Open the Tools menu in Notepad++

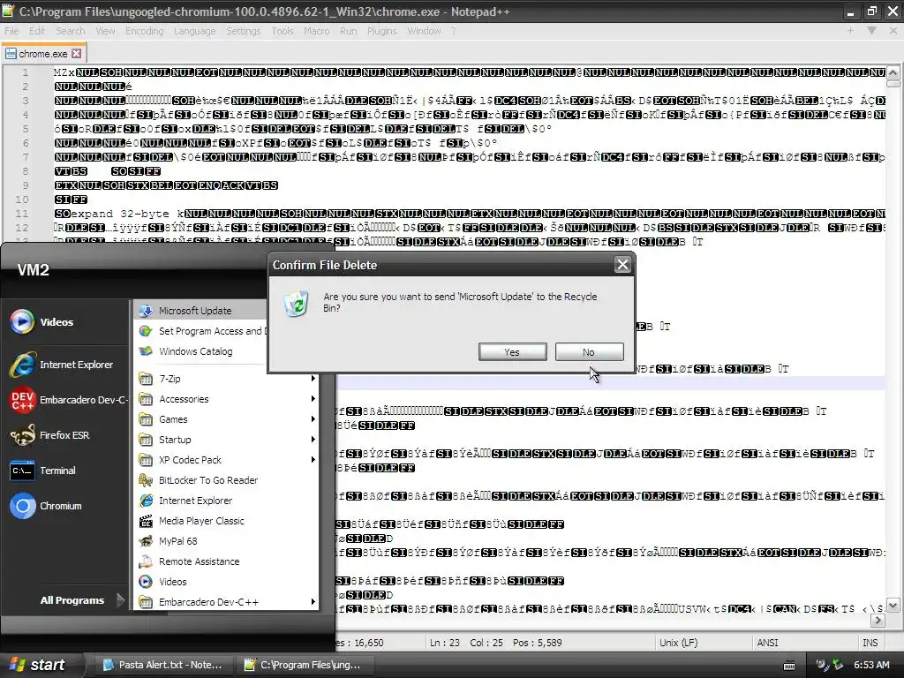click(282, 31)
